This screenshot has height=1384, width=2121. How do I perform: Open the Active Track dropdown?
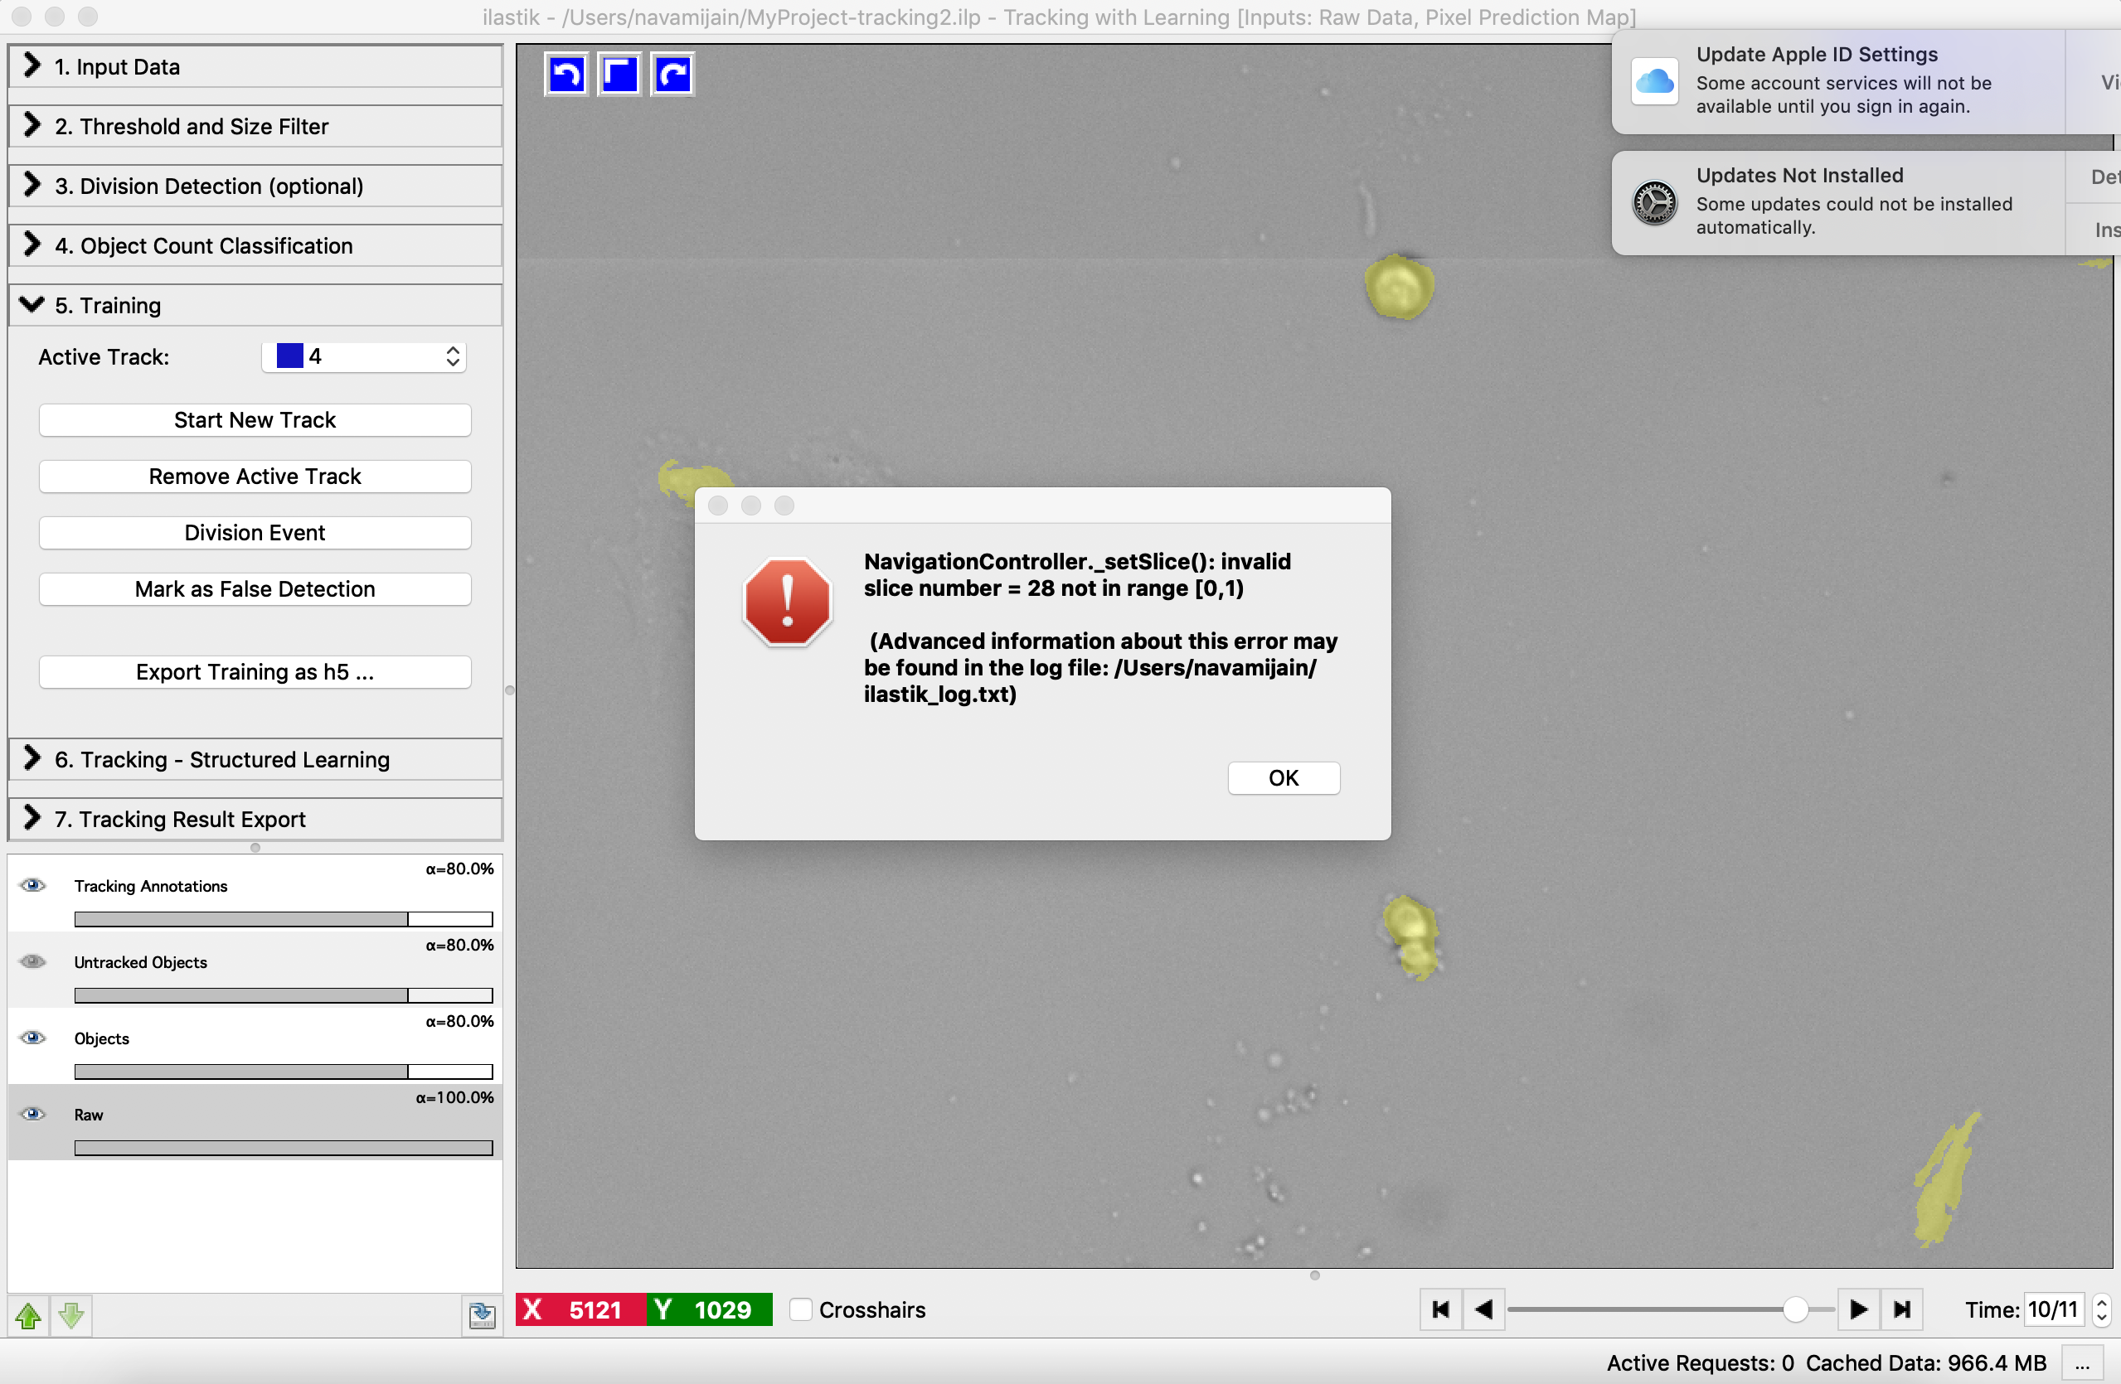tap(364, 357)
